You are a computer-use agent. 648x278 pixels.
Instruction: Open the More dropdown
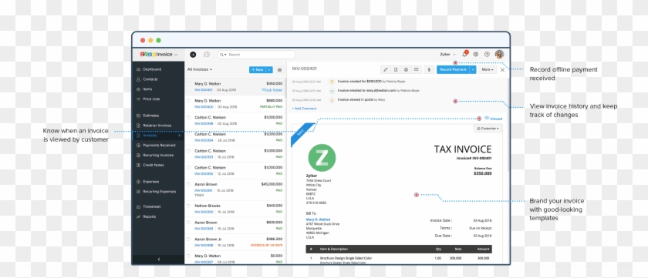click(x=488, y=70)
